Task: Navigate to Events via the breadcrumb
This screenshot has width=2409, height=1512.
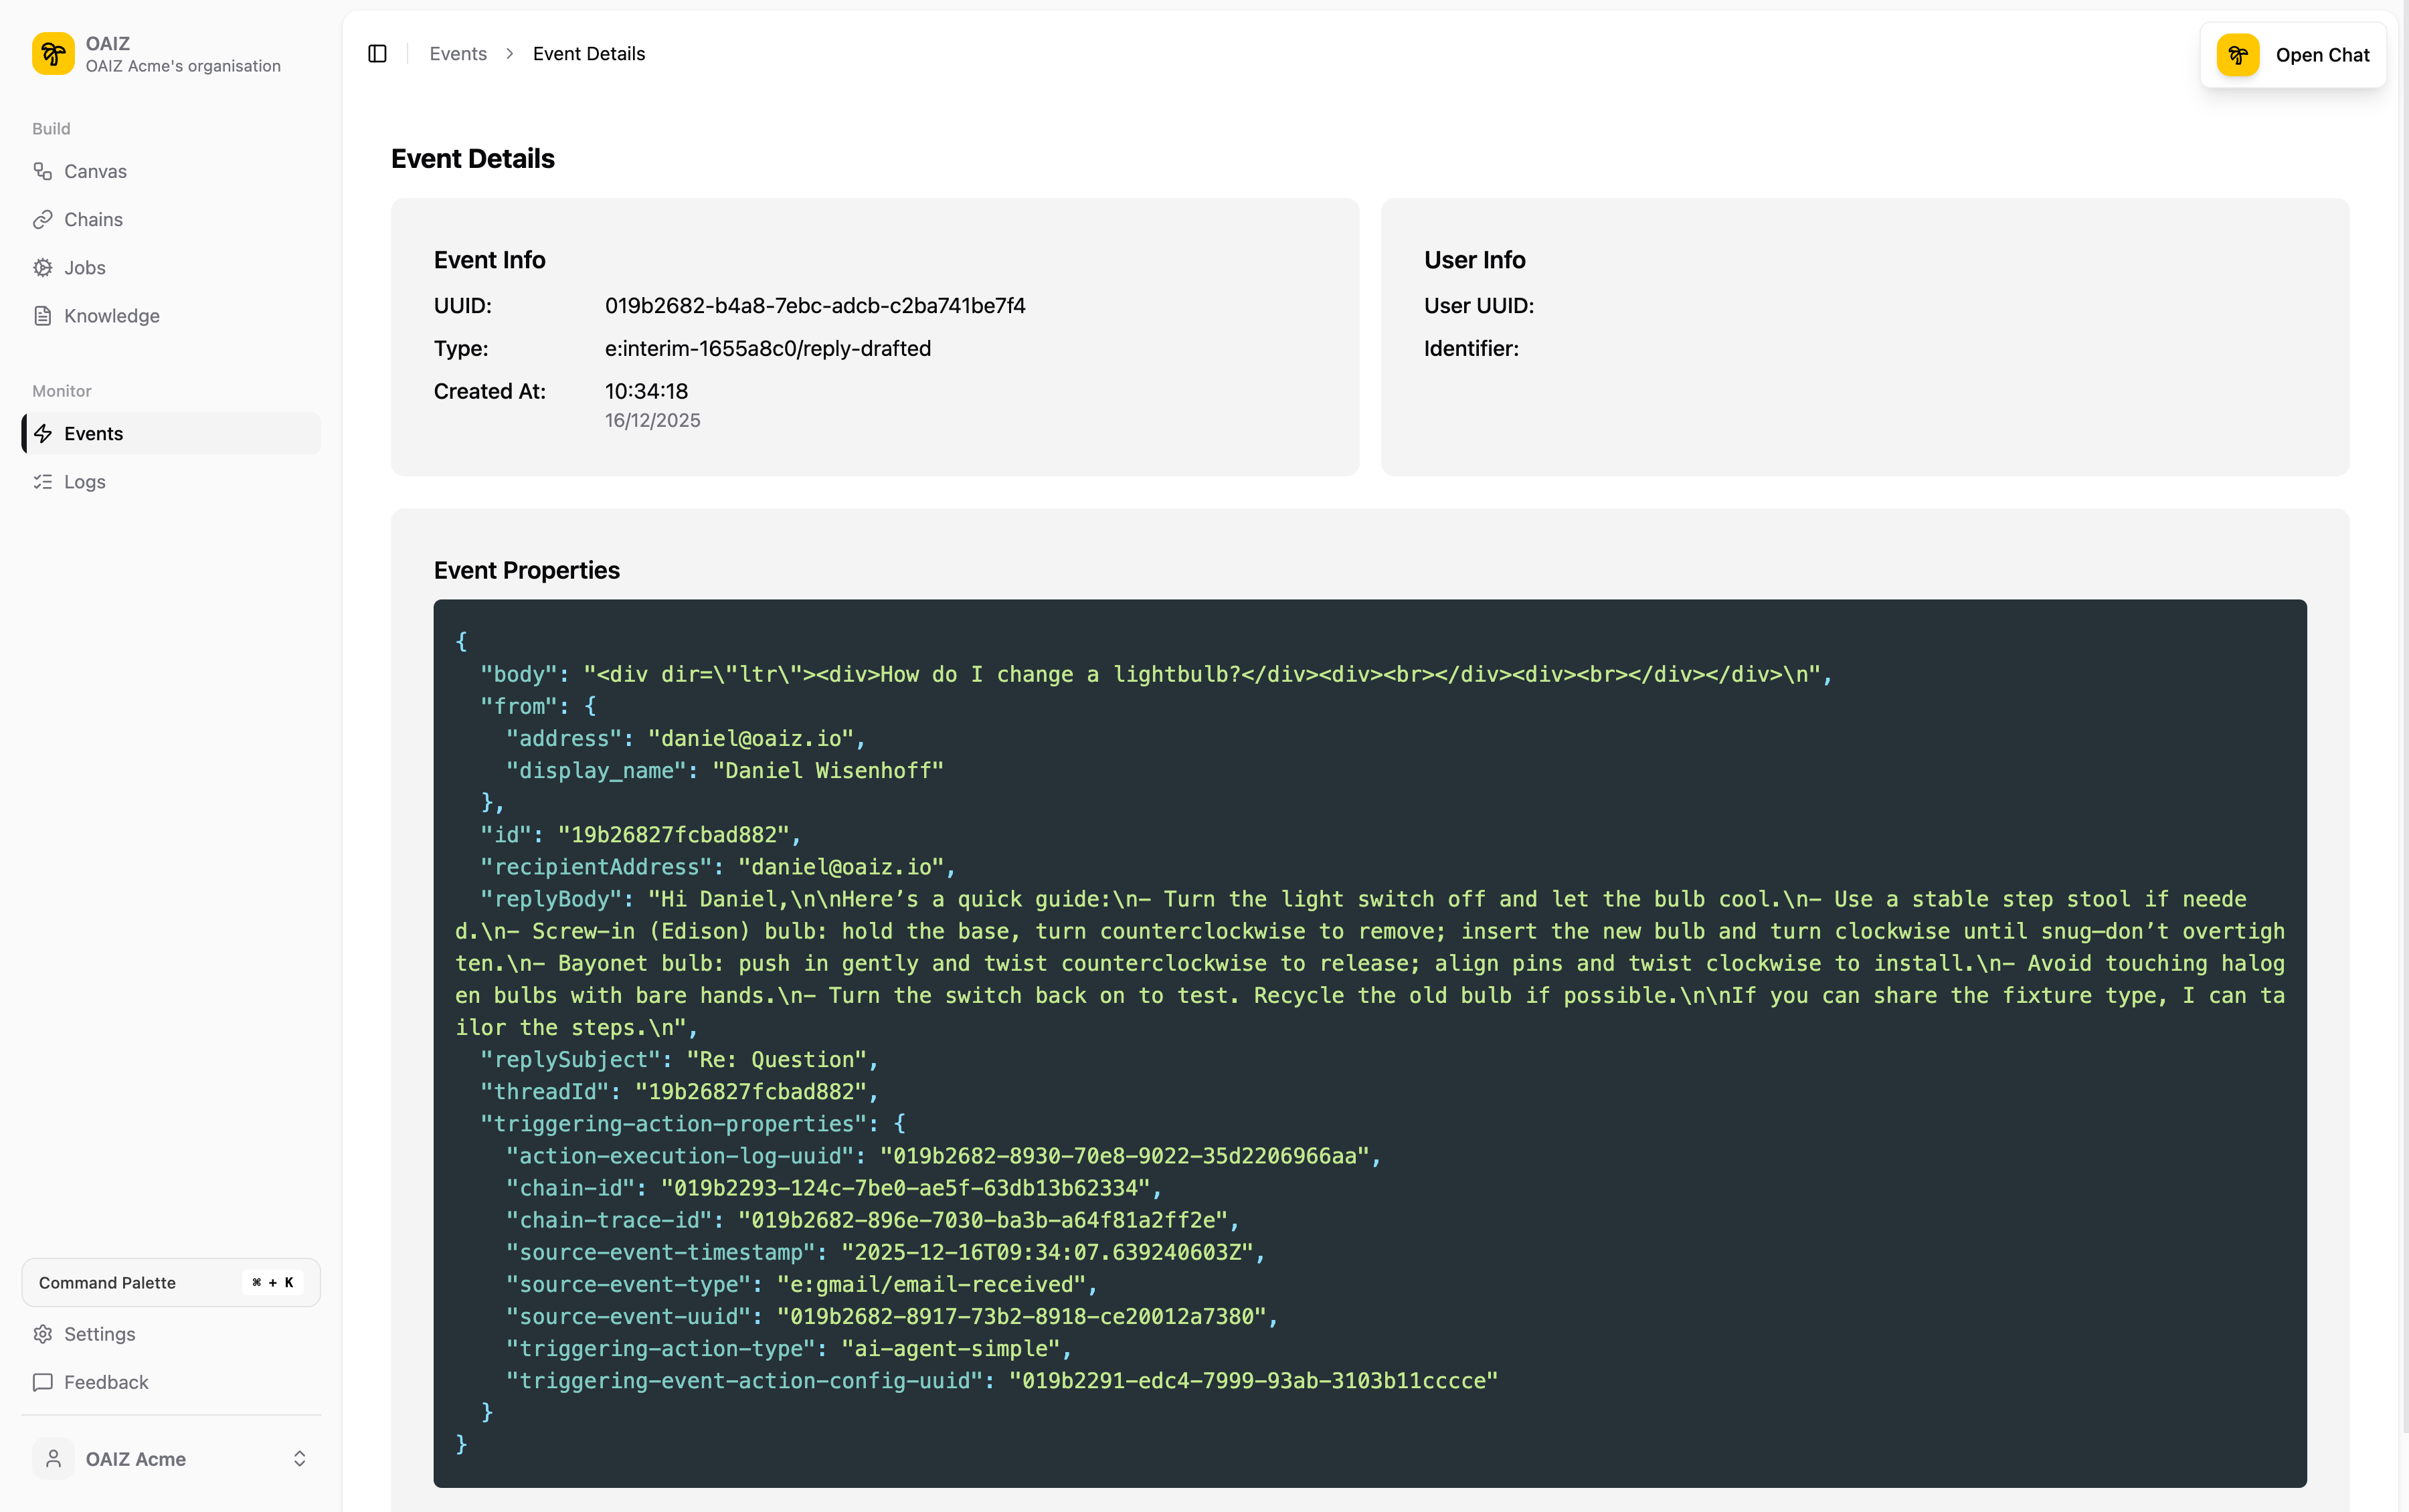Action: (x=458, y=53)
